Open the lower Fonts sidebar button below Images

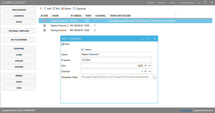(x=19, y=82)
